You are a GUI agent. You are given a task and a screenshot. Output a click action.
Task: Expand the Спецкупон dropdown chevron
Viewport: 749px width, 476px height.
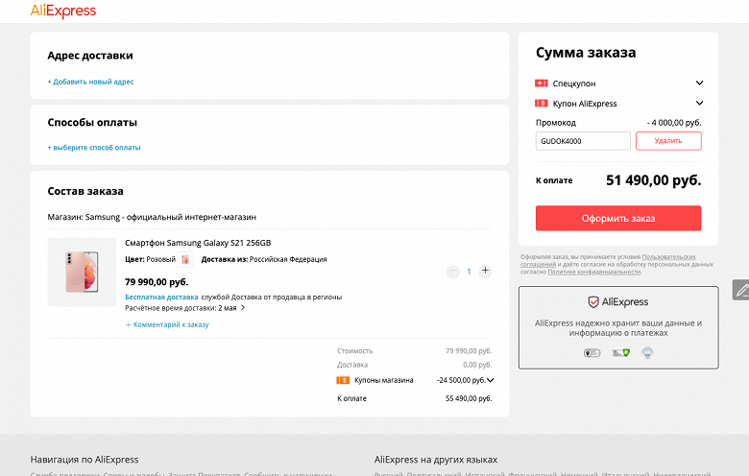pyautogui.click(x=699, y=83)
